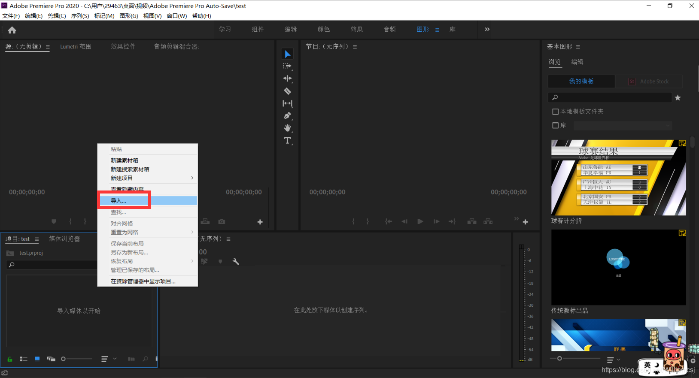The height and width of the screenshot is (378, 699).
Task: Choose 在资源管理器中显示项目...
Action: [x=148, y=281]
